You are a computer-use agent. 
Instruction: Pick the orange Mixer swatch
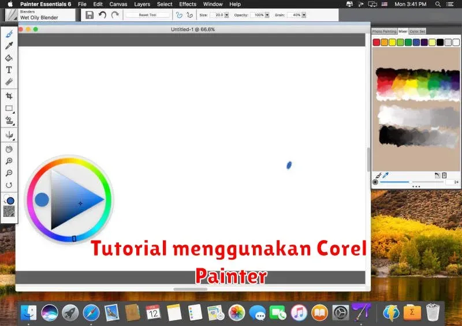click(384, 42)
